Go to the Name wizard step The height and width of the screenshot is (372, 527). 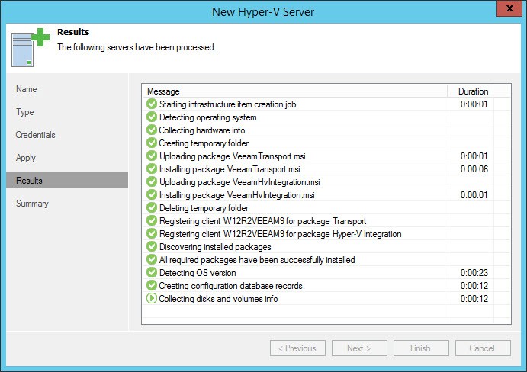(27, 89)
